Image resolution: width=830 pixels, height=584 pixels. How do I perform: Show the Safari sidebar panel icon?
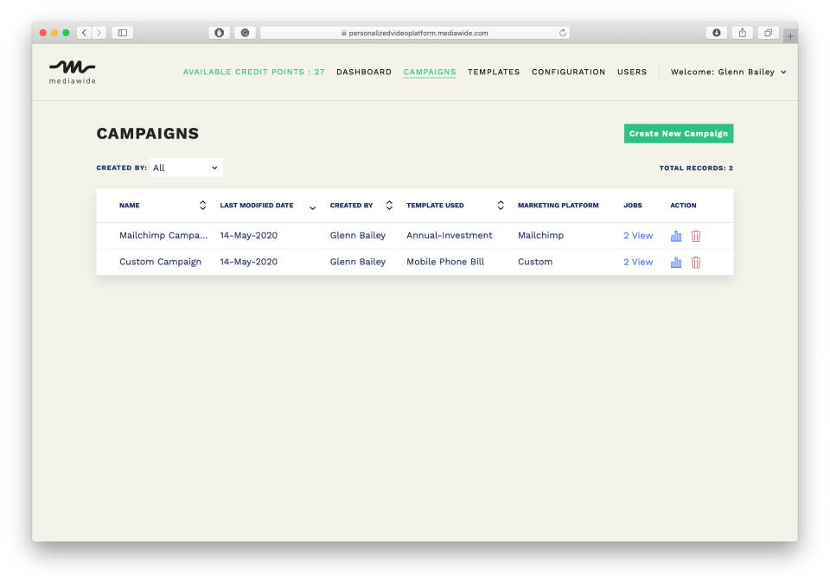pos(122,32)
